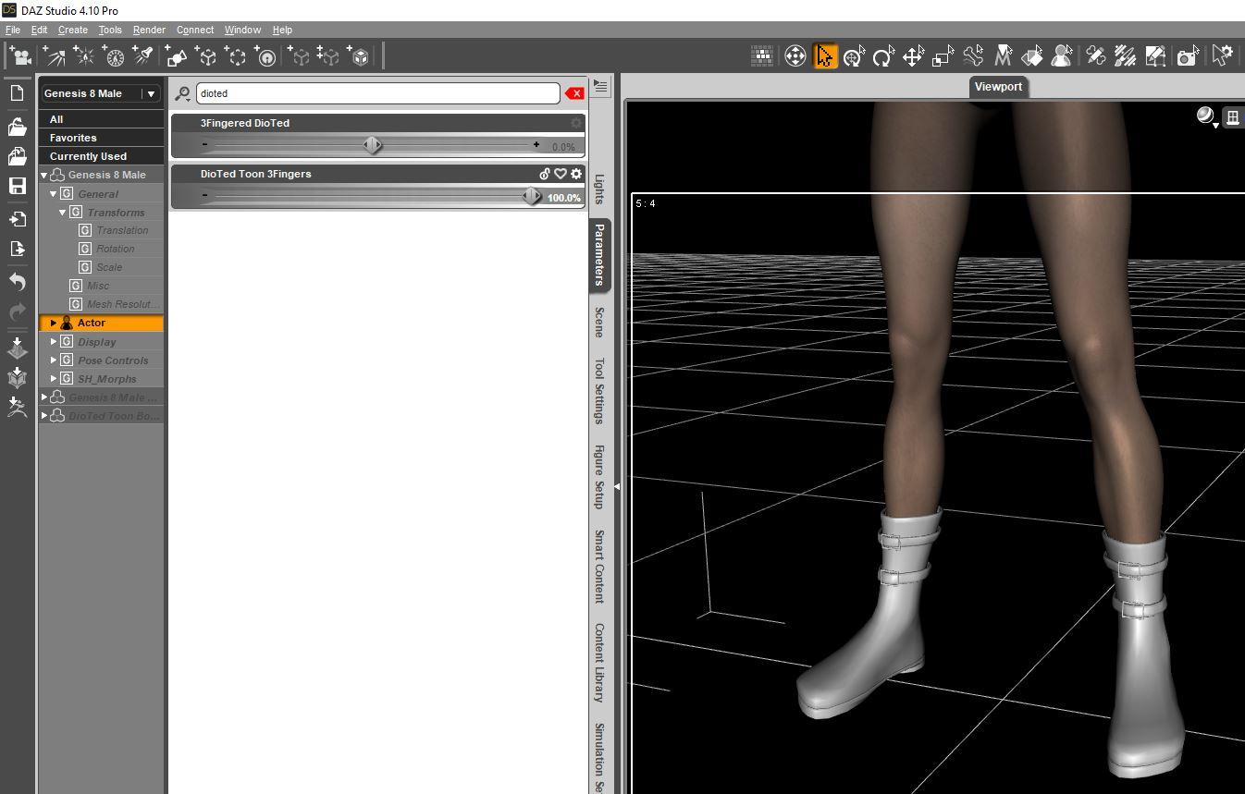
Task: Open settings gear for DioTed Toon 3Fingers
Action: pyautogui.click(x=576, y=174)
